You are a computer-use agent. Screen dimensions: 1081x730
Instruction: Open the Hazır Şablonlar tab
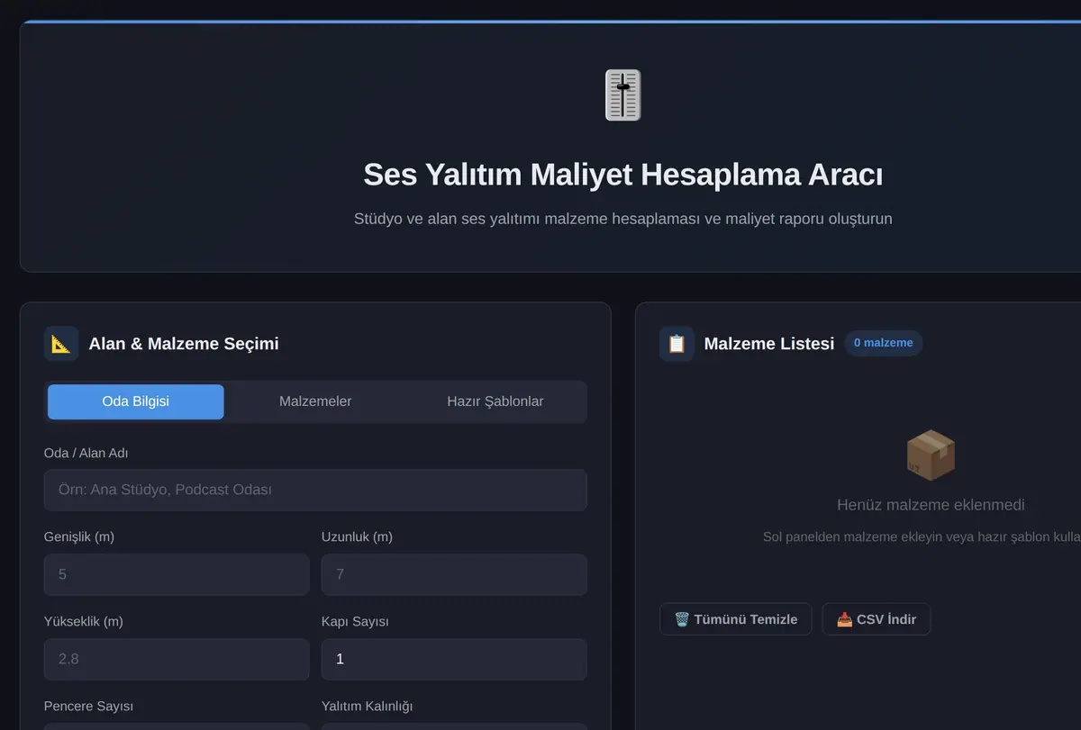point(495,401)
